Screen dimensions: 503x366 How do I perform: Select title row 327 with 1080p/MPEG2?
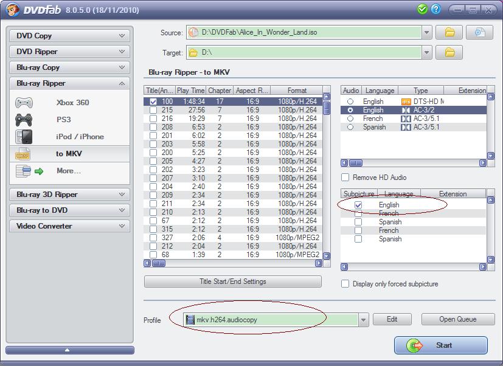click(233, 238)
